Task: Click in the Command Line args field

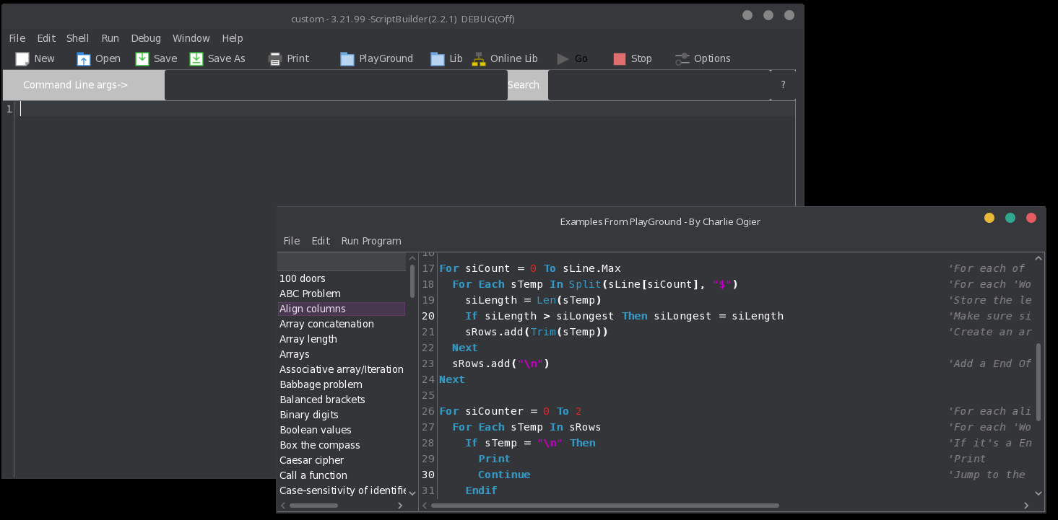Action: point(336,85)
